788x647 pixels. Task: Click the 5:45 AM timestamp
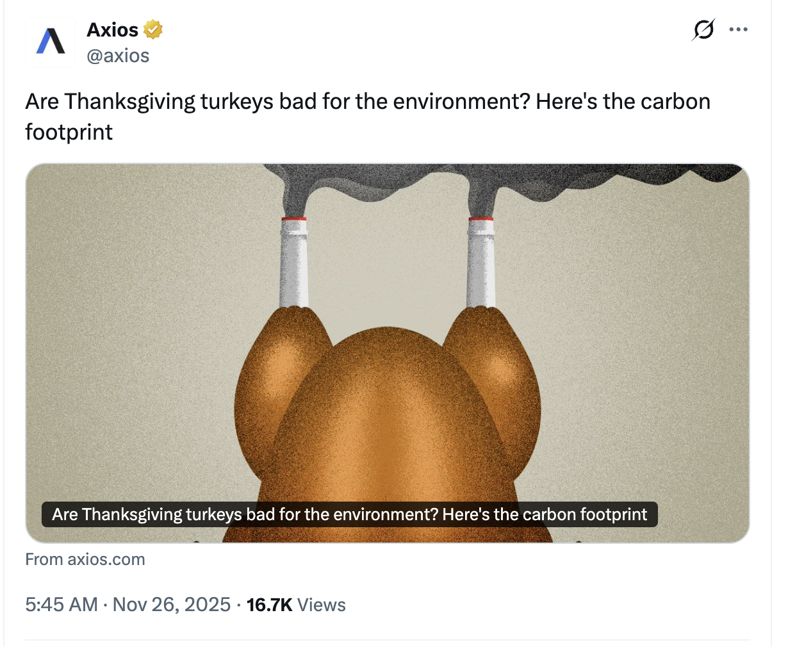point(62,605)
